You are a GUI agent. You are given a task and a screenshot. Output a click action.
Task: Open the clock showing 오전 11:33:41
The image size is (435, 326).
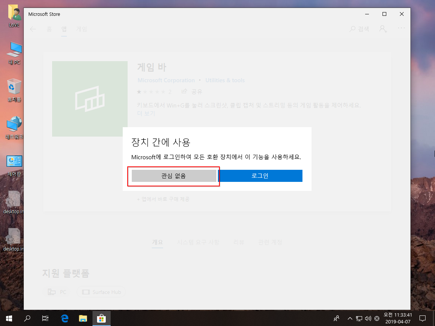tap(398, 318)
